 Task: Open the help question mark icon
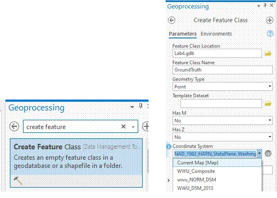tap(270, 34)
